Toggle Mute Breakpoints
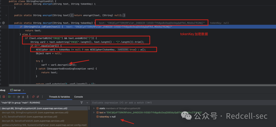This screenshot has height=127, width=276. point(38,97)
